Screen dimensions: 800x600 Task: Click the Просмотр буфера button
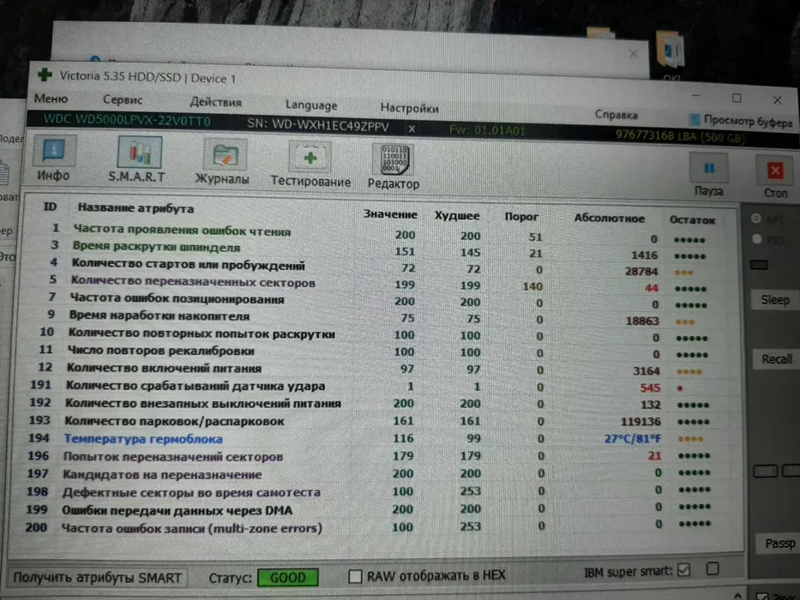coord(741,121)
